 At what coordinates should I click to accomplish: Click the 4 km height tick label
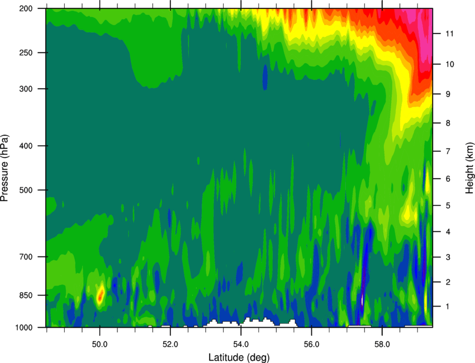[x=448, y=232]
